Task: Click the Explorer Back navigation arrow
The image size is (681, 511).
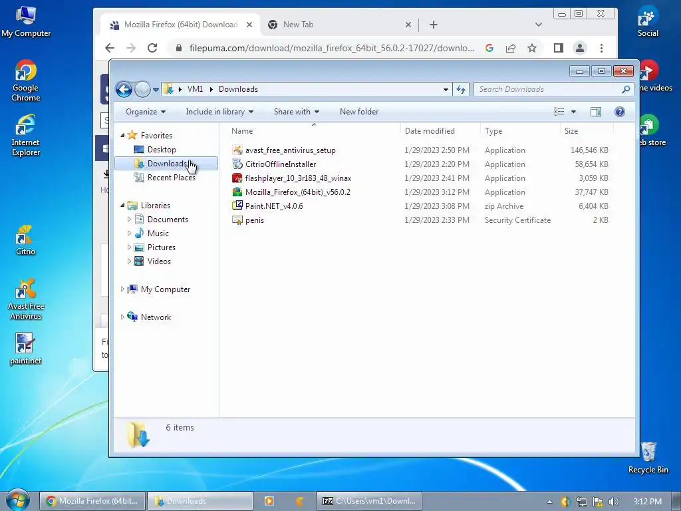Action: tap(124, 90)
